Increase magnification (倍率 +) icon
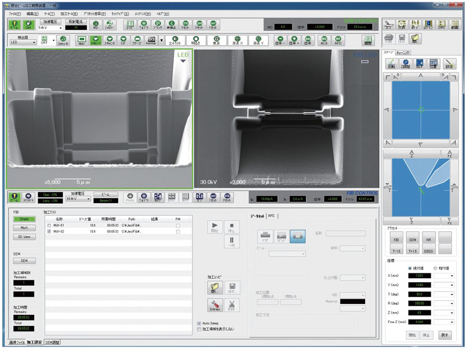The image size is (467, 350). (294, 40)
